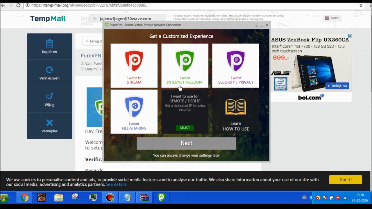Image resolution: width=372 pixels, height=209 pixels.
Task: Open the Dutch language dropdown
Action: pyautogui.click(x=332, y=18)
